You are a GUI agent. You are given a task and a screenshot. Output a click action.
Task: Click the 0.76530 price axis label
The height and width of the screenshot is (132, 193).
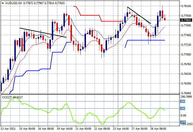coord(186,74)
